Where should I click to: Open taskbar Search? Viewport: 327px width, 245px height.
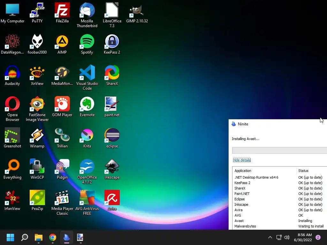25,237
